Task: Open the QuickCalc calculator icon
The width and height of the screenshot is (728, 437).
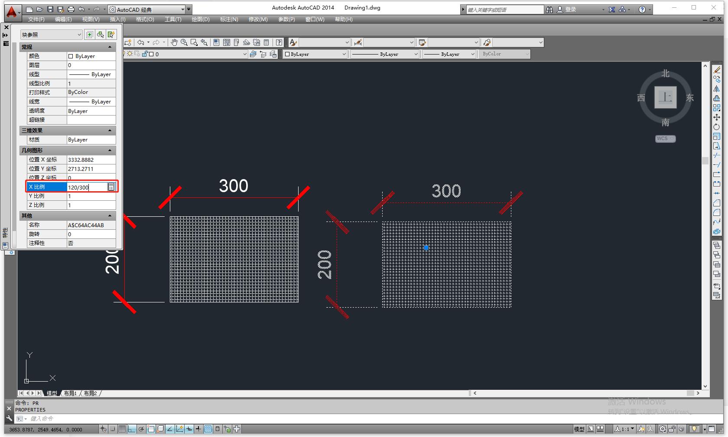Action: tap(266, 42)
